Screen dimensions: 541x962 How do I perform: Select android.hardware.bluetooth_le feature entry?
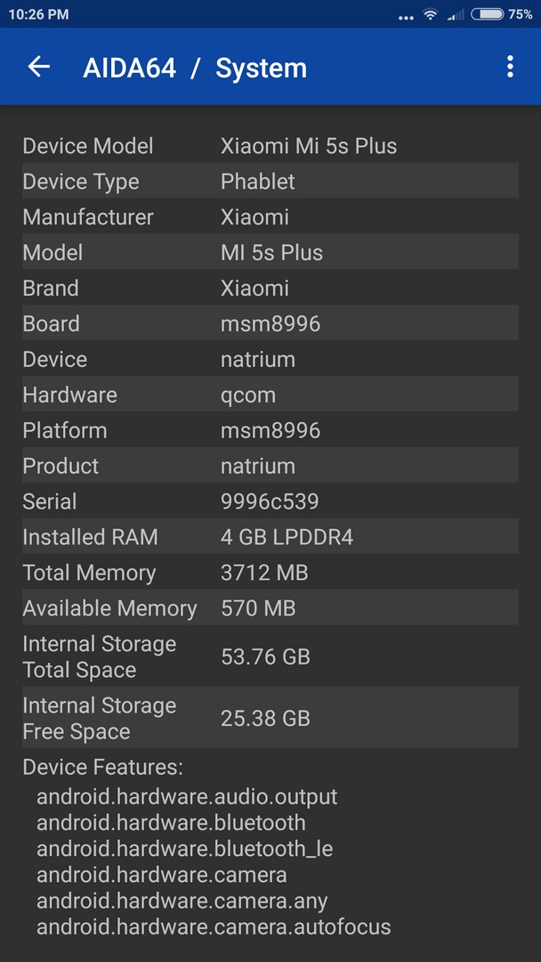(184, 849)
